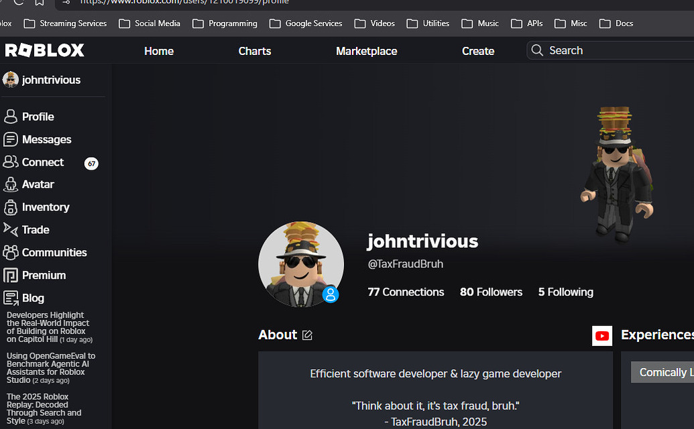Open the YouTube social link icon
The width and height of the screenshot is (694, 429).
(x=602, y=336)
